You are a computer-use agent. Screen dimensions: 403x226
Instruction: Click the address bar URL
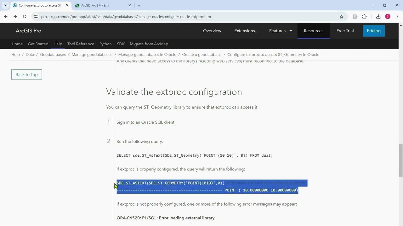point(126,17)
